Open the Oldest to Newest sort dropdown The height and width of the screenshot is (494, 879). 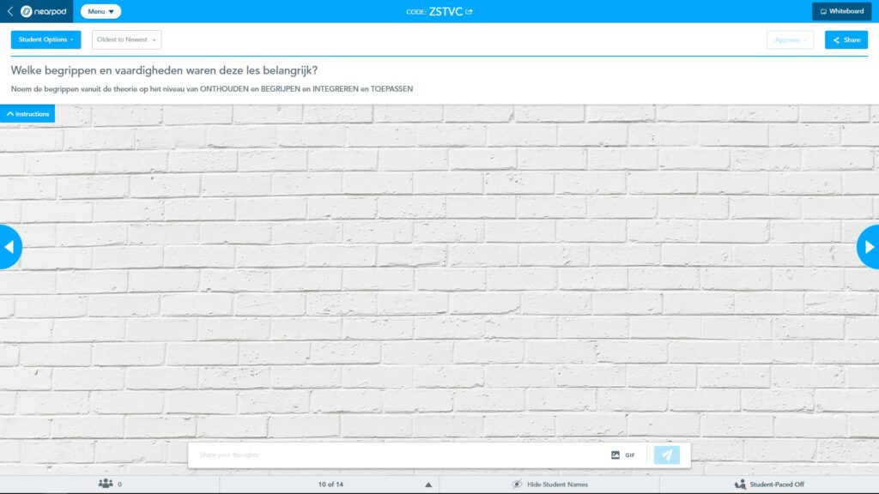click(x=126, y=39)
